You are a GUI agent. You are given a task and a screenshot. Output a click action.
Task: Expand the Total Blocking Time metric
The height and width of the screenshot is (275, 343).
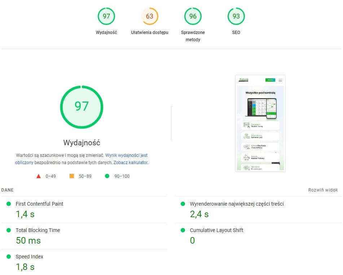point(38,230)
